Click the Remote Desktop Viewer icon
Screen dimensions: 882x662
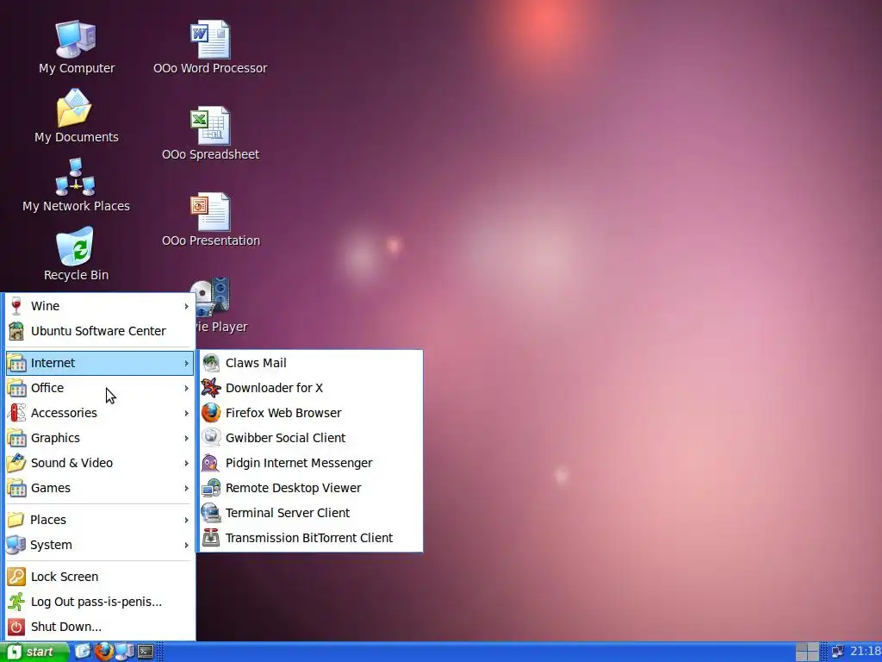coord(211,488)
